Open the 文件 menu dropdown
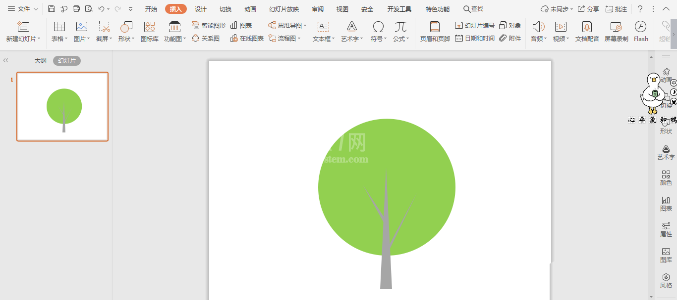This screenshot has height=300, width=677. 23,9
